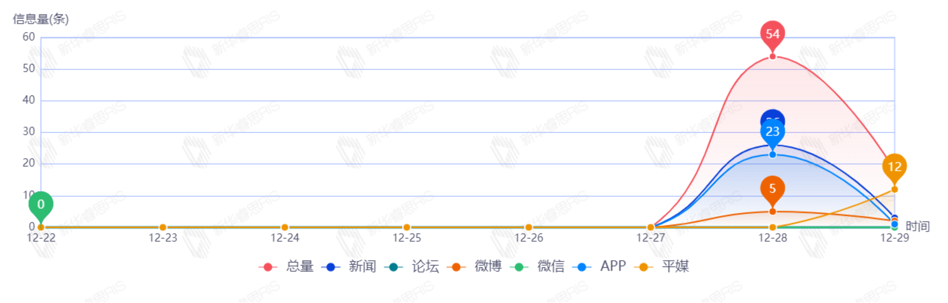The image size is (948, 303).
Task: Click the light blue 23 marker pin
Action: point(773,132)
